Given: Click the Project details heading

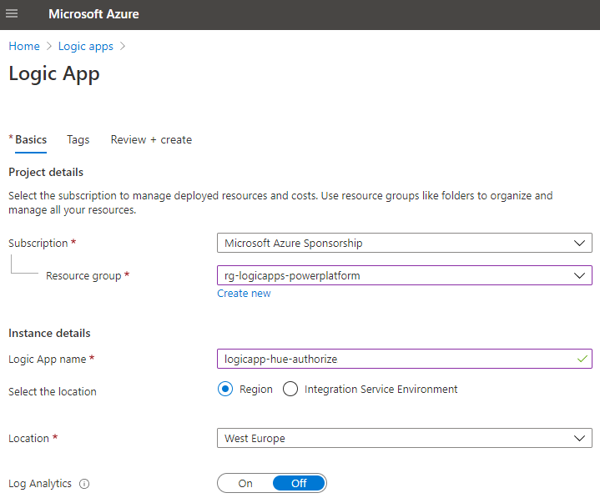Looking at the screenshot, I should (x=46, y=172).
